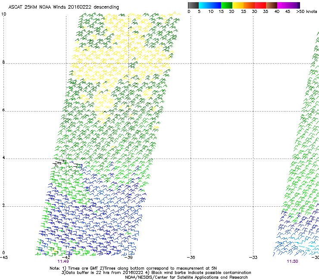Click the latitude axis label "2"
This screenshot has height=280, width=319.
3,205
